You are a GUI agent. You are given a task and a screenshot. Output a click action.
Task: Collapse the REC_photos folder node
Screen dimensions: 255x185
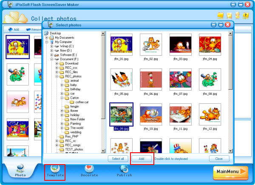click(57, 76)
